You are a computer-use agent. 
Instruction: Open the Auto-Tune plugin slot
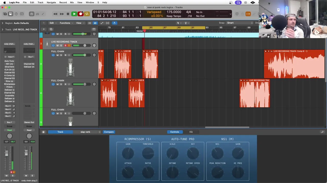click(x=9, y=61)
